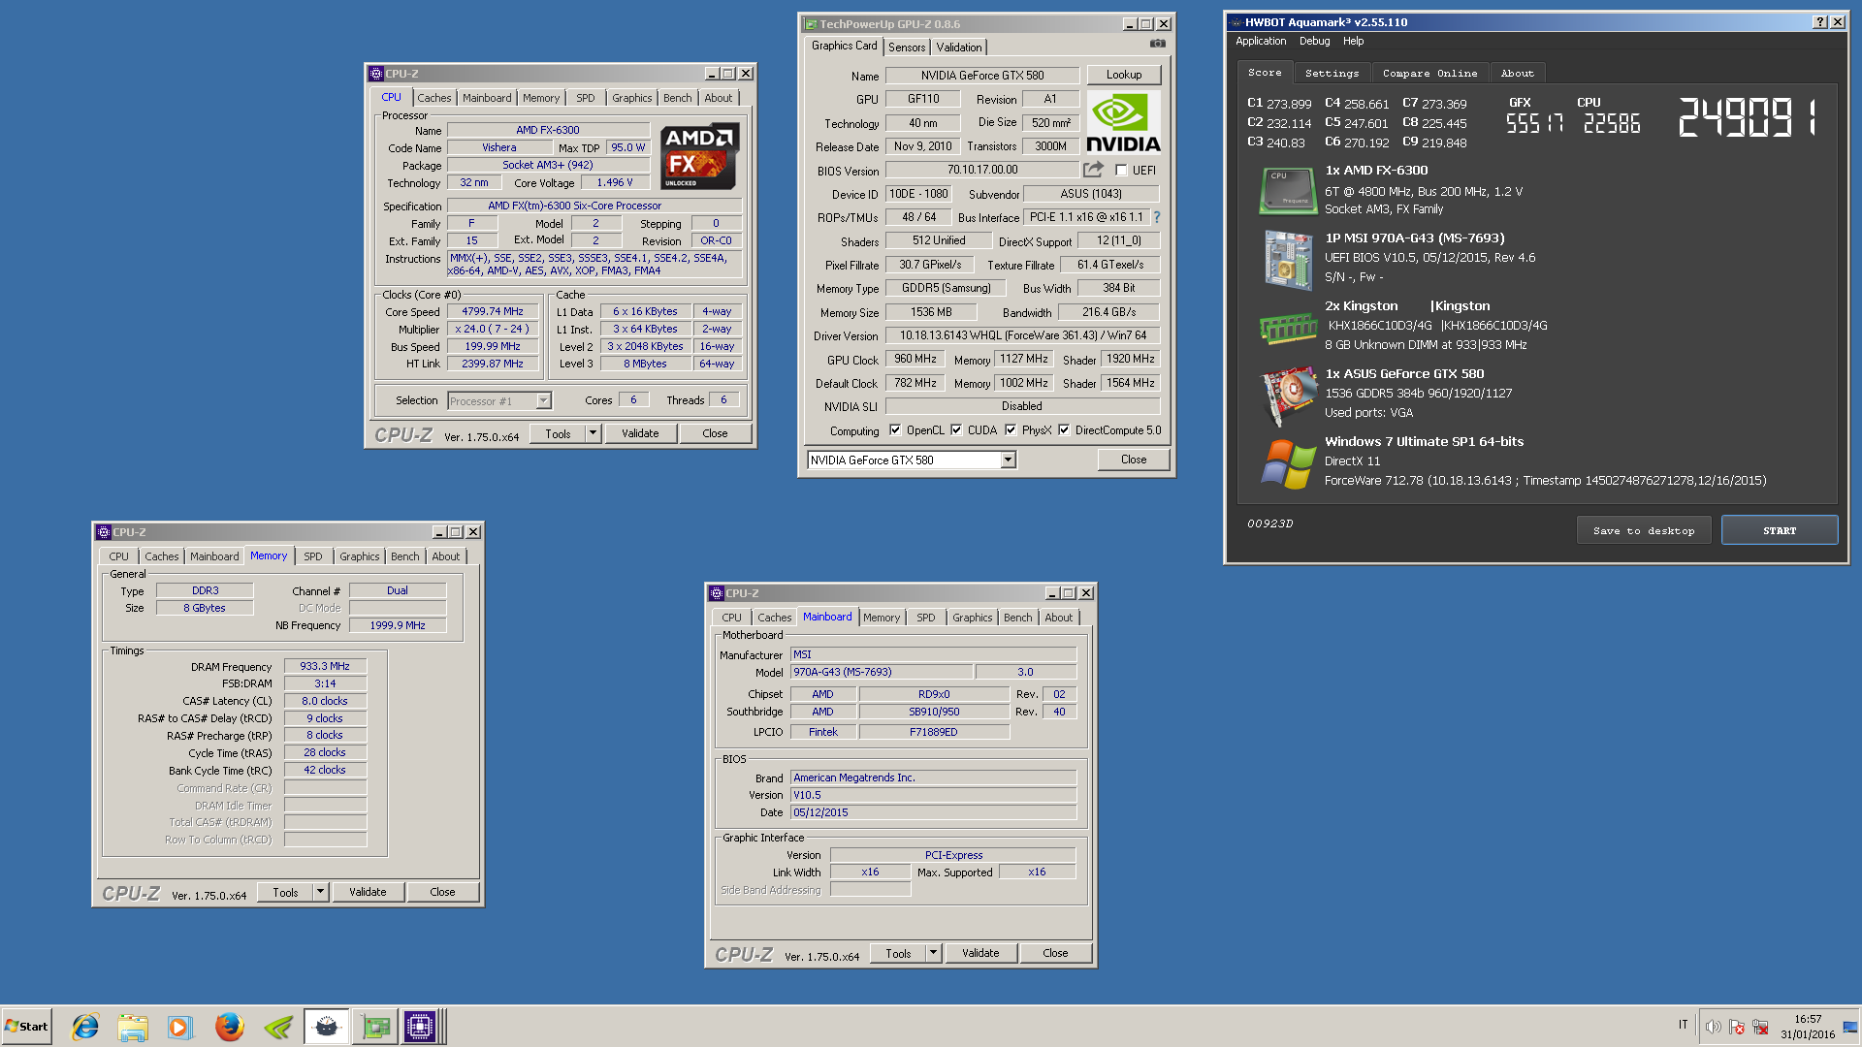Click the NVIDIA logo in GPU-Z
The width and height of the screenshot is (1862, 1047).
pos(1123,123)
